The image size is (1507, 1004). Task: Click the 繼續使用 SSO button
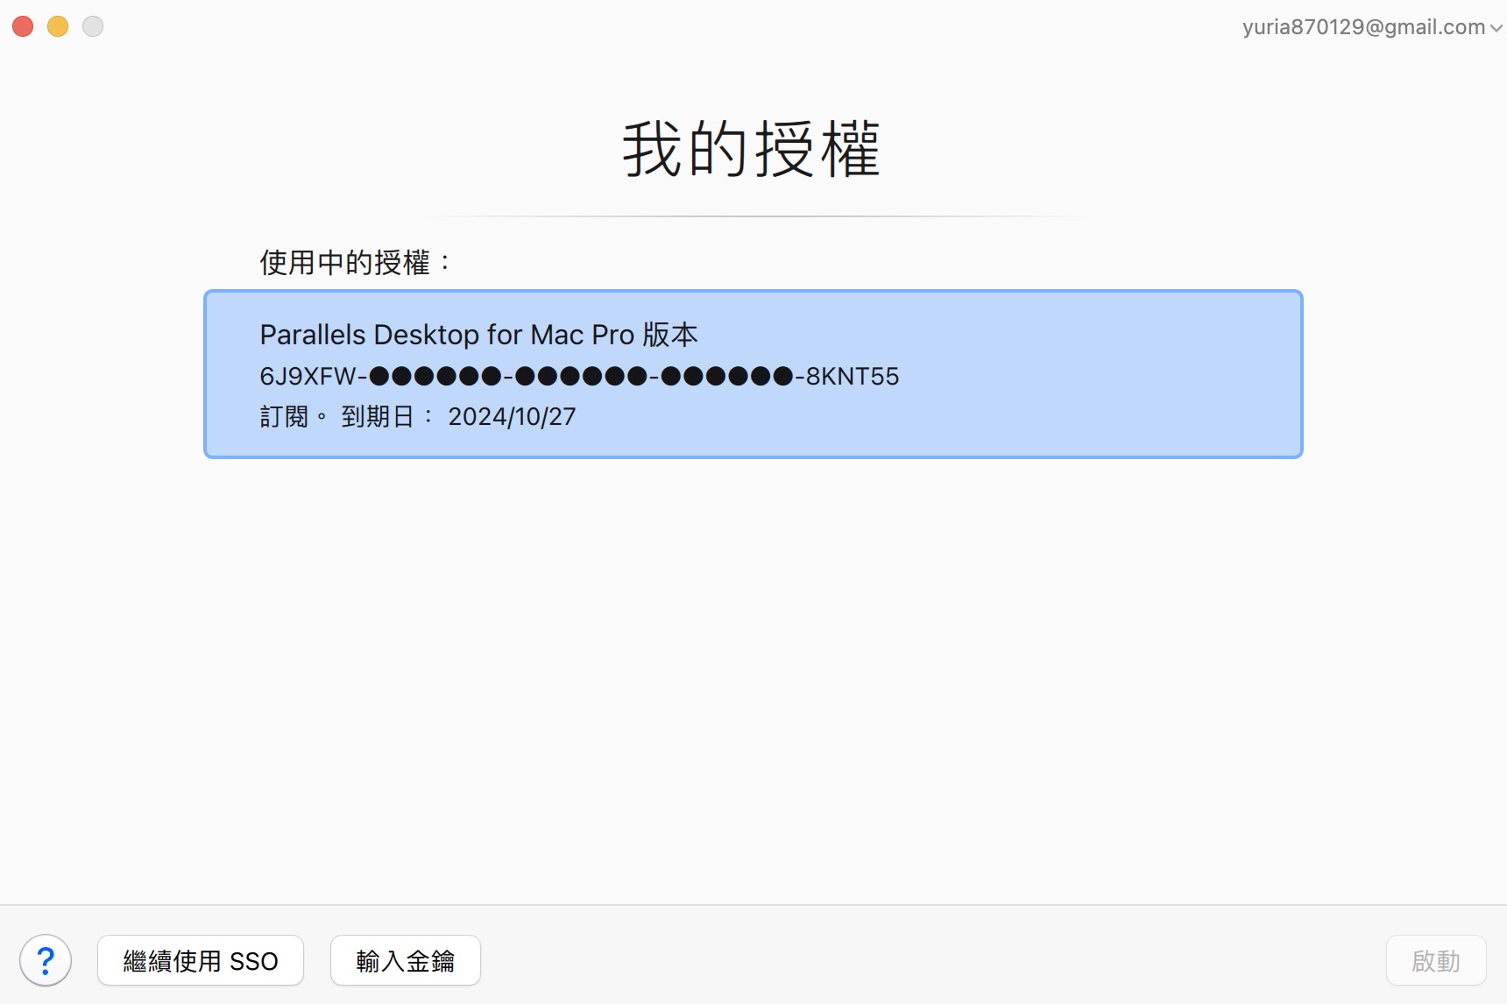[x=201, y=960]
